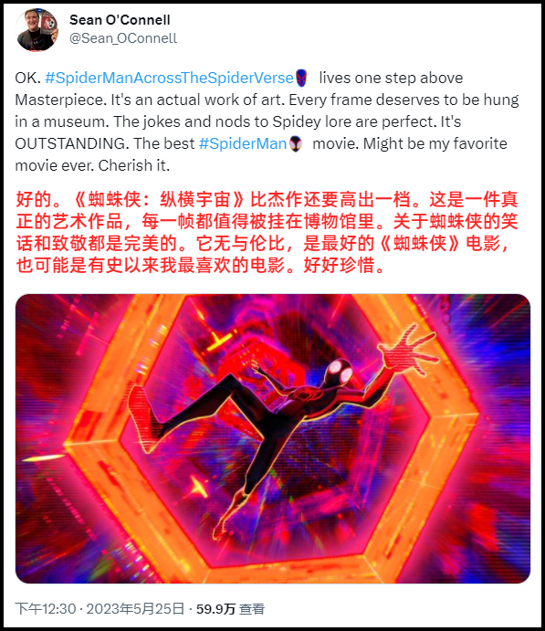Click the Chinese title 《蜘蛛侠：纵横宇宙》

pos(159,200)
